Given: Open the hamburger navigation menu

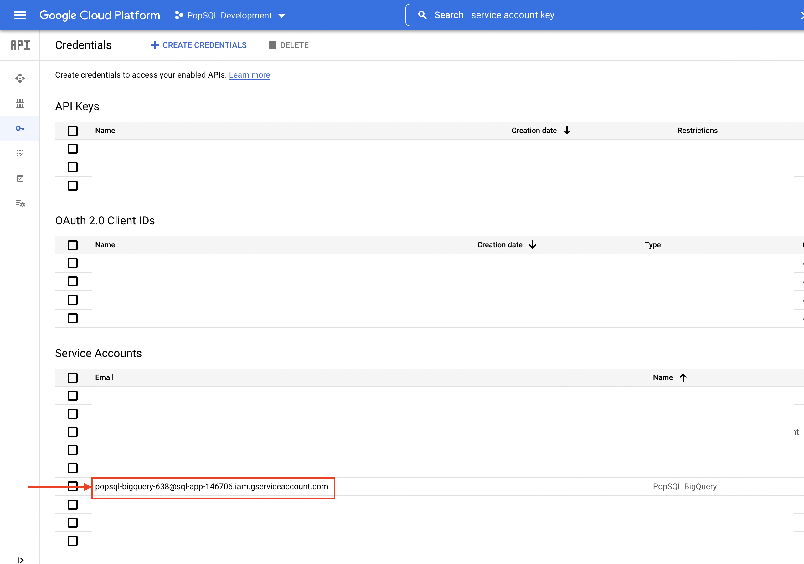Looking at the screenshot, I should click(x=20, y=15).
